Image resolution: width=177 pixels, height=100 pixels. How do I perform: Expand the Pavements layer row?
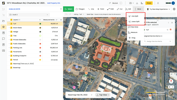pos(9,52)
